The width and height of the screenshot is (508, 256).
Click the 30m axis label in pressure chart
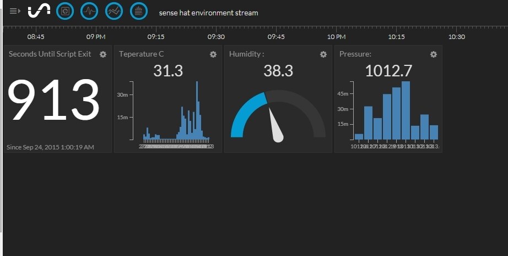pyautogui.click(x=343, y=109)
